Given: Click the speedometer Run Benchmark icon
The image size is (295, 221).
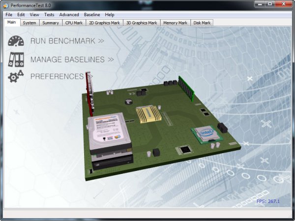Looking at the screenshot, I should click(16, 41).
